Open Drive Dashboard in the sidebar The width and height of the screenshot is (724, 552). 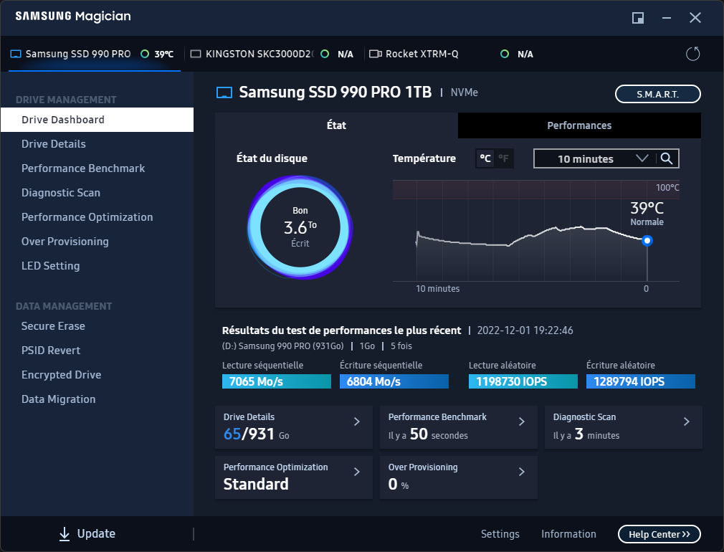(x=97, y=120)
